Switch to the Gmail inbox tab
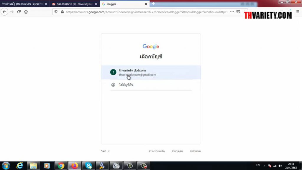The height and width of the screenshot is (170, 302). click(75, 4)
